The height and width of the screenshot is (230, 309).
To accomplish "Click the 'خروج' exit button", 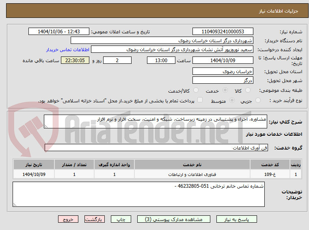I will pyautogui.click(x=68, y=219).
